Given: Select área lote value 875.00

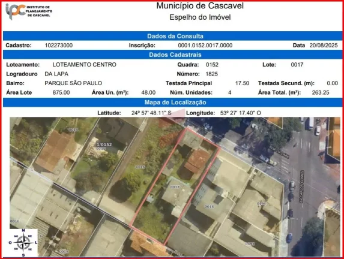Looking at the screenshot, I should [61, 92].
